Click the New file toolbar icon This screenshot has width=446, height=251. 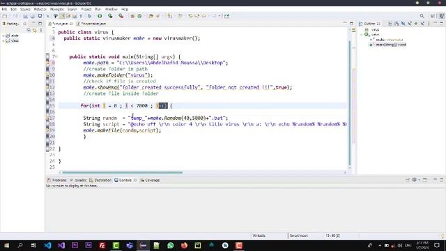[x=5, y=16]
